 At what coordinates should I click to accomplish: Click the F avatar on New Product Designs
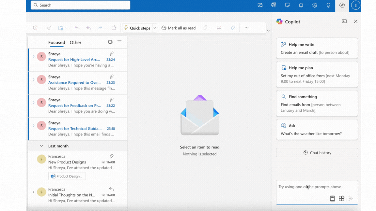41,159
